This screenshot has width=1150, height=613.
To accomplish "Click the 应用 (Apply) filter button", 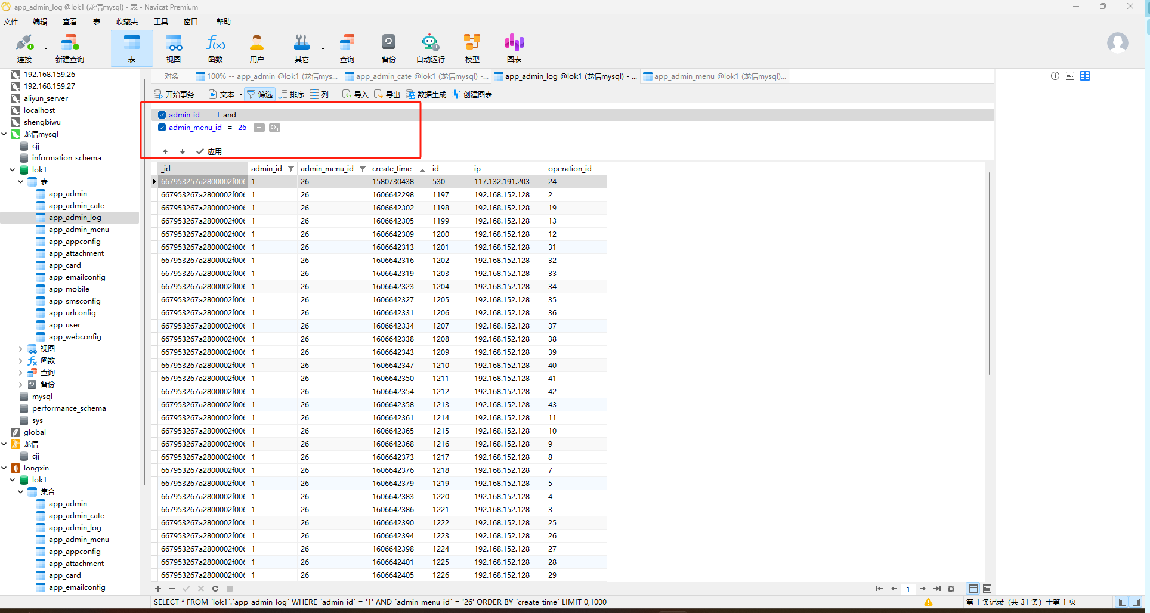I will point(209,151).
